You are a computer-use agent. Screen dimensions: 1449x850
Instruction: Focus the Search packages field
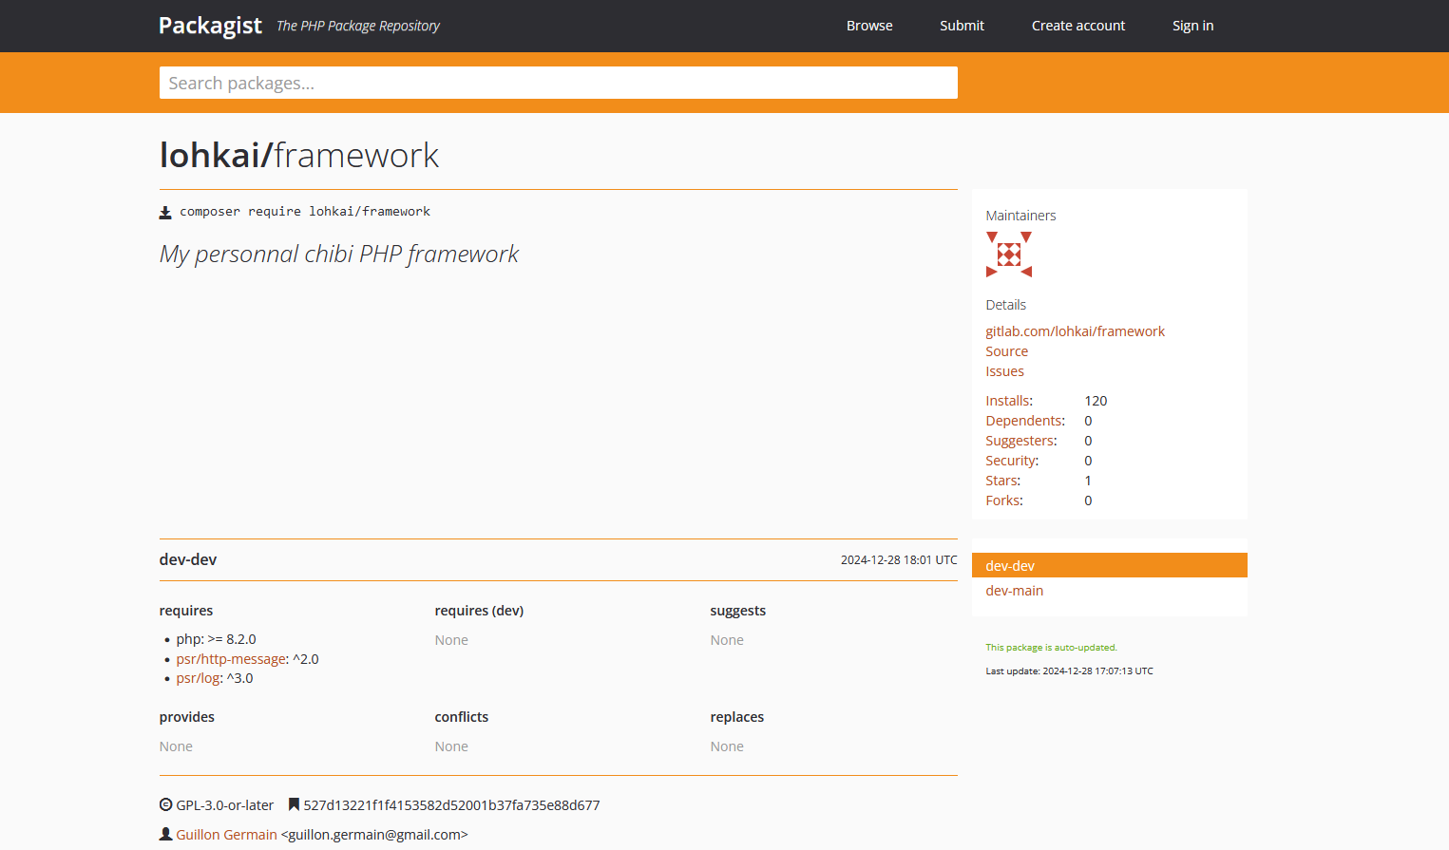point(558,83)
